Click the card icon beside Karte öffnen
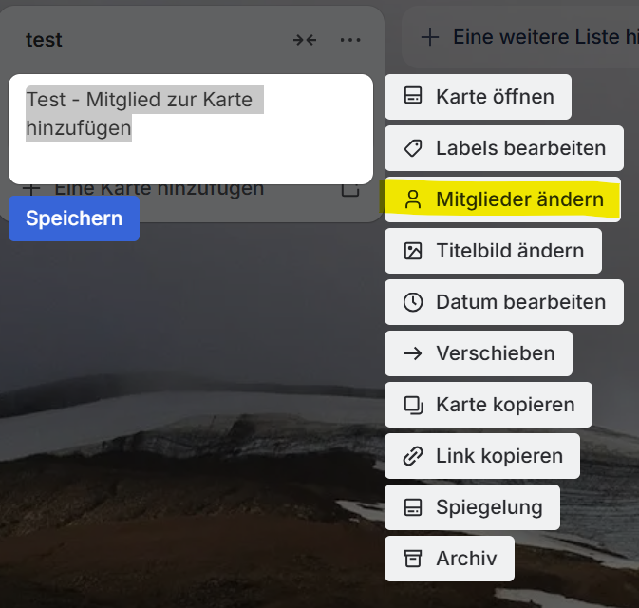 (x=412, y=97)
